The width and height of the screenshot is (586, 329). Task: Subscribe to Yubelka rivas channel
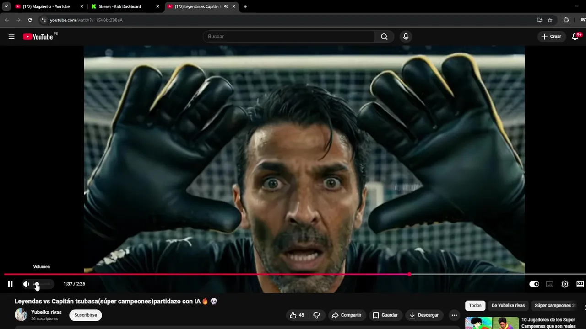86,315
